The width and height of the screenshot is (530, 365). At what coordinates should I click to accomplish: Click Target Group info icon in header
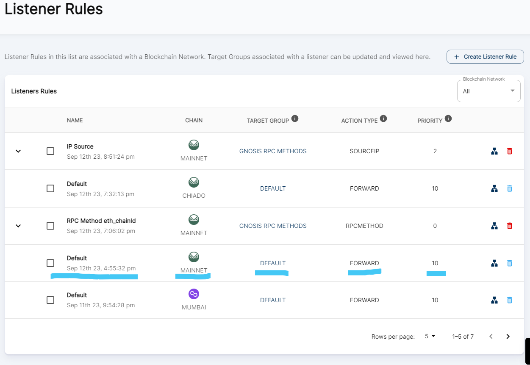coord(295,118)
